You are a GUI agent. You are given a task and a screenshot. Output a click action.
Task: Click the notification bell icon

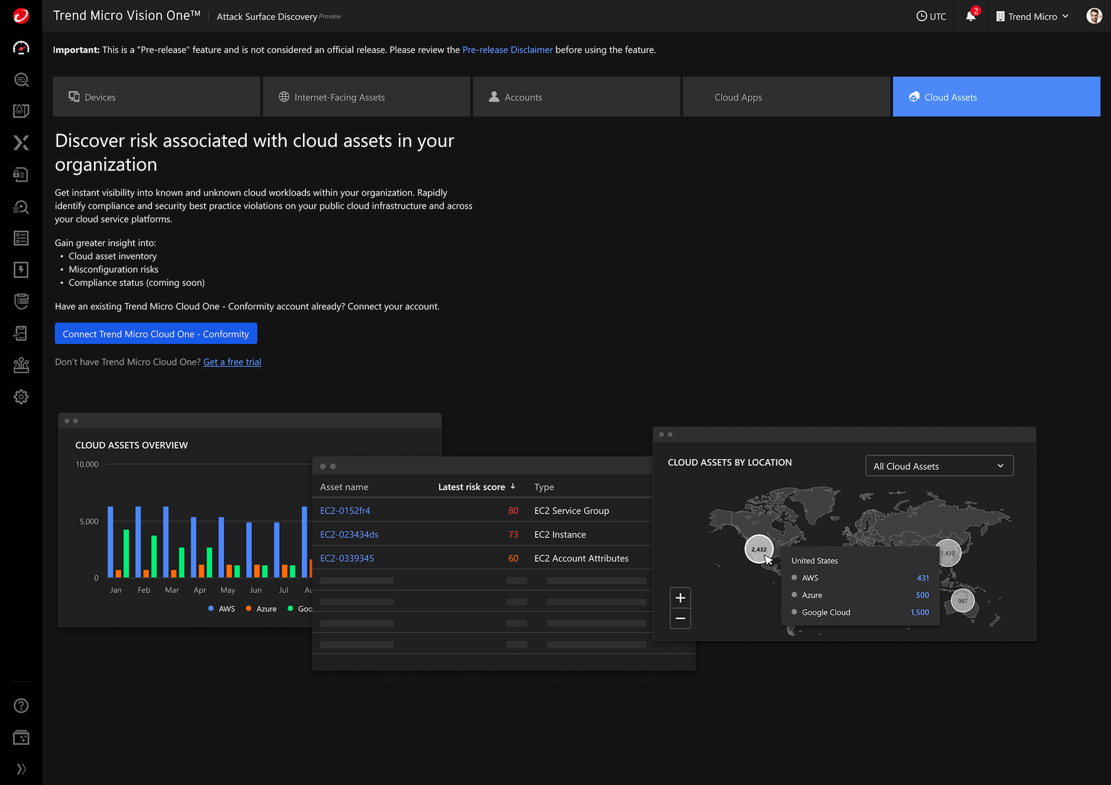tap(970, 17)
